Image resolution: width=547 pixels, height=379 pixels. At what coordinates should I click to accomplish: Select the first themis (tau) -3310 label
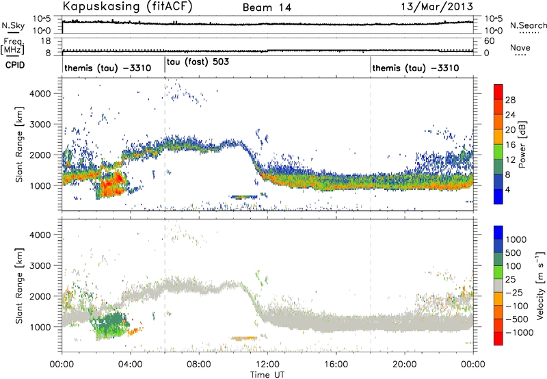pos(108,68)
